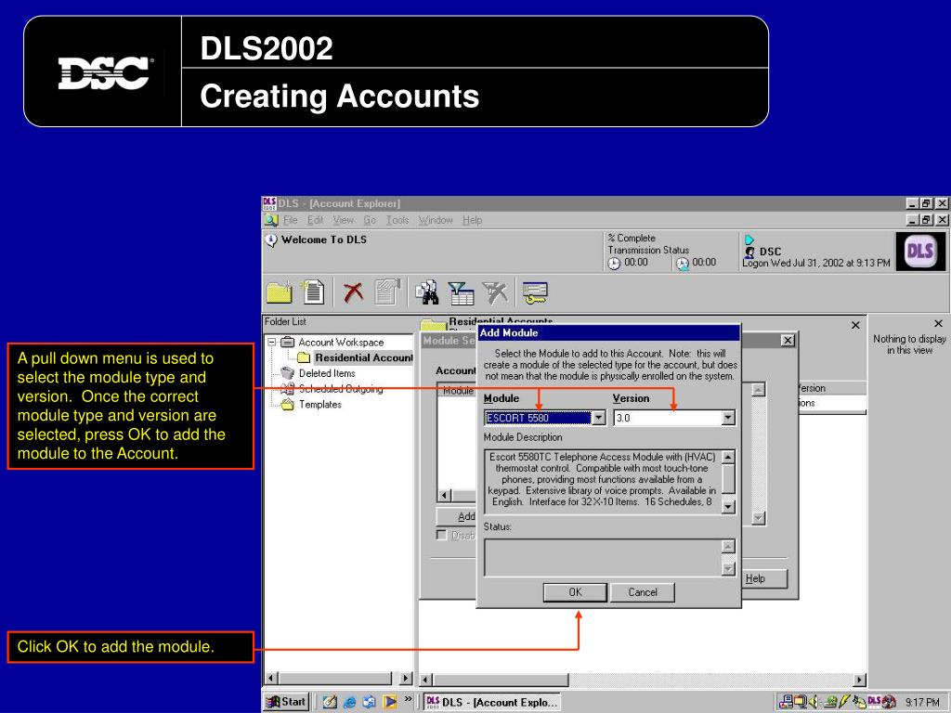Click Folder List horizontal scroll right arrow

[406, 679]
